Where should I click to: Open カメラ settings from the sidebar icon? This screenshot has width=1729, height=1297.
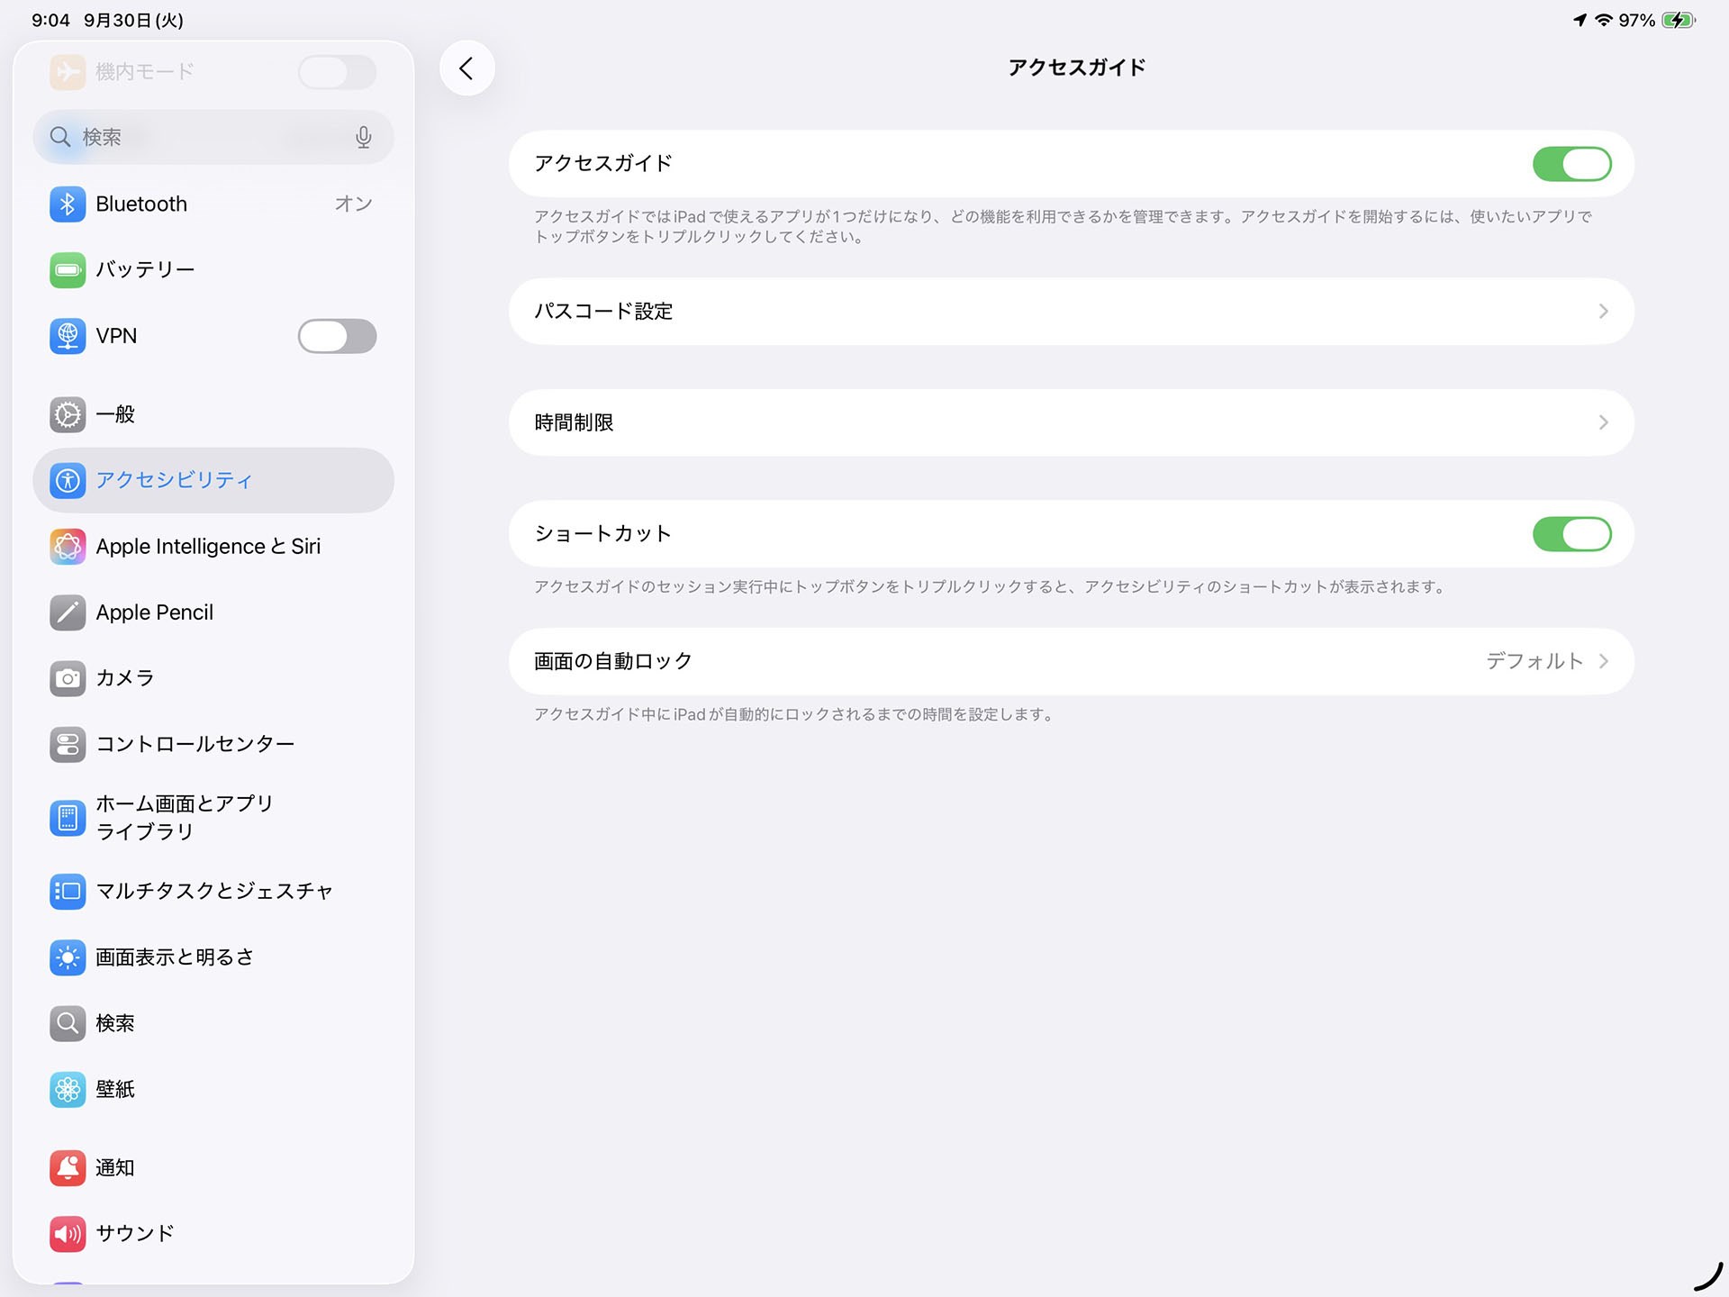click(x=67, y=678)
